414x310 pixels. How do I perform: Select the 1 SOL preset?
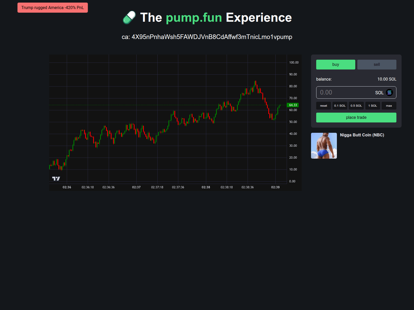click(373, 106)
